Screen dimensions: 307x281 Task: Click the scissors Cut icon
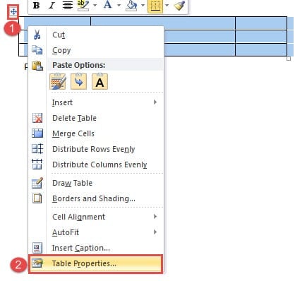(37, 35)
